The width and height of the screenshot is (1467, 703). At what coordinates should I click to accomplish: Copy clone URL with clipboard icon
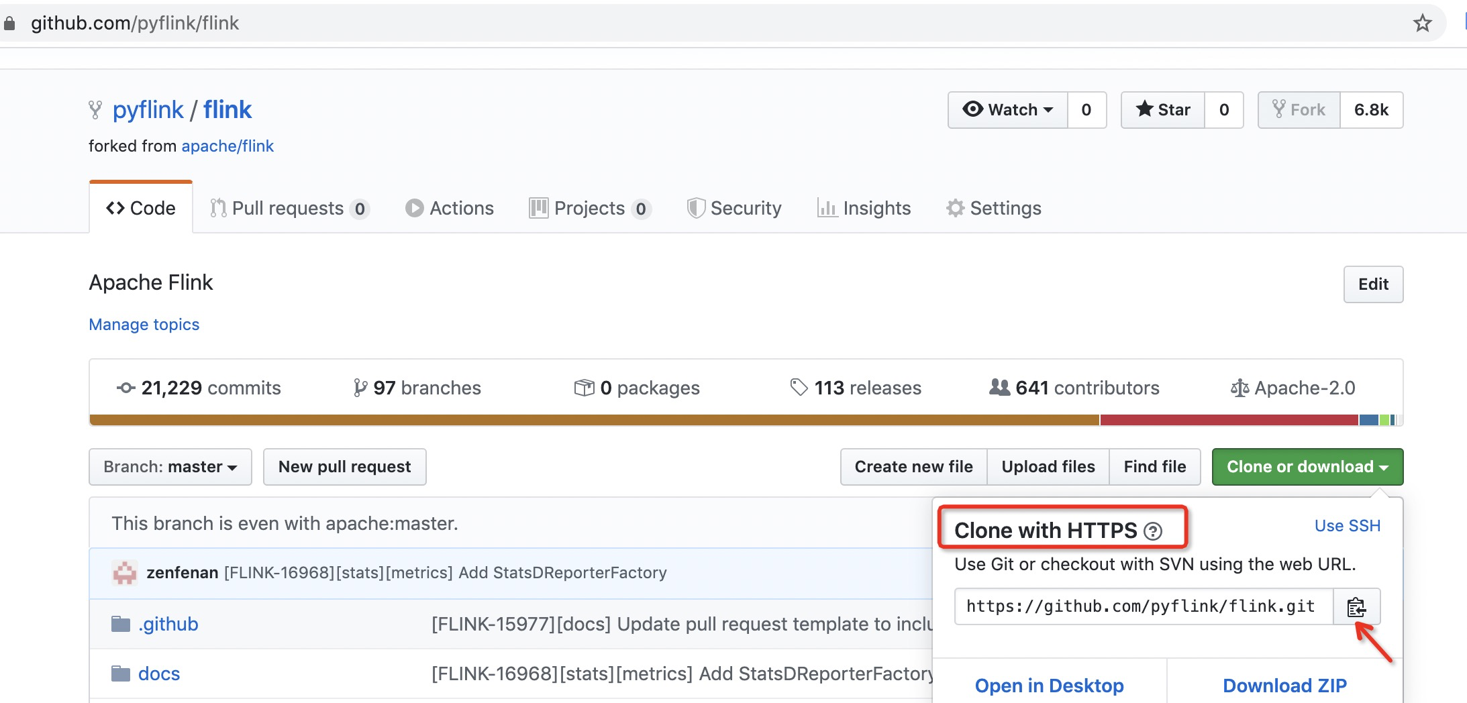[x=1356, y=607]
